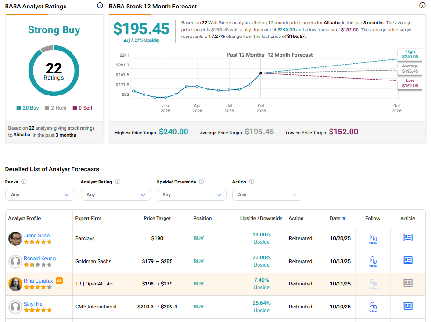Screen dimensions: 431x322
Task: Toggle the 2 Hold legend item
Action: point(56,108)
